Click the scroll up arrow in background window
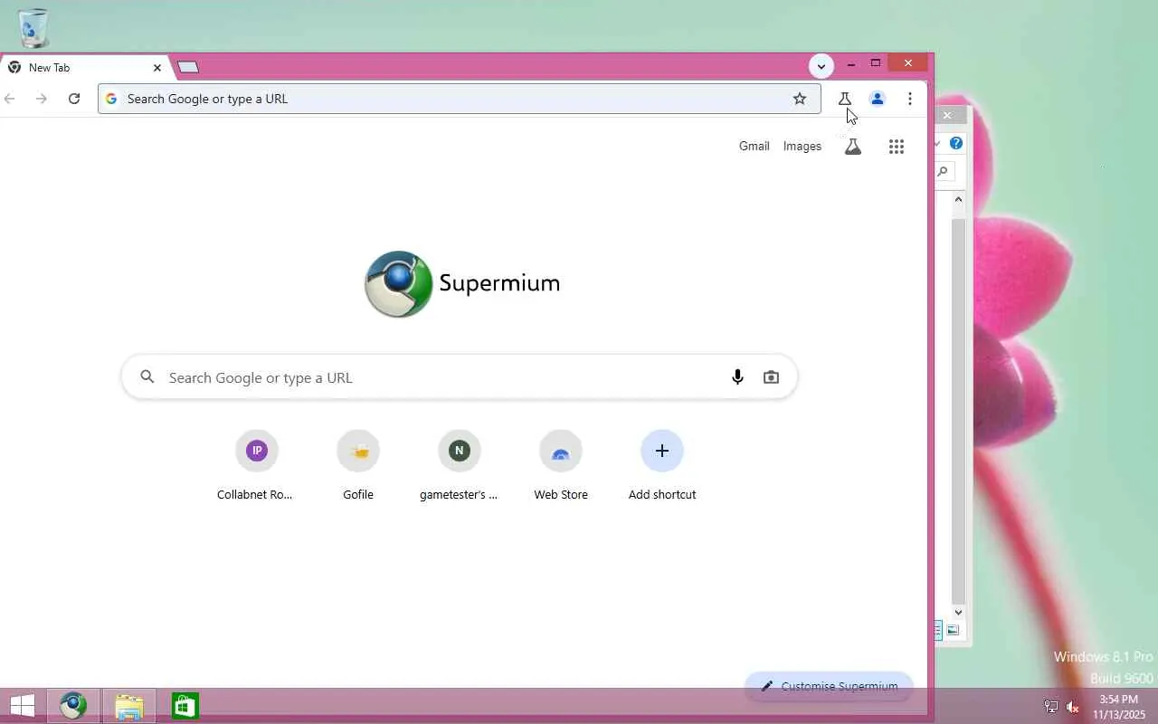Screen dimensions: 1158x724 pos(959,199)
